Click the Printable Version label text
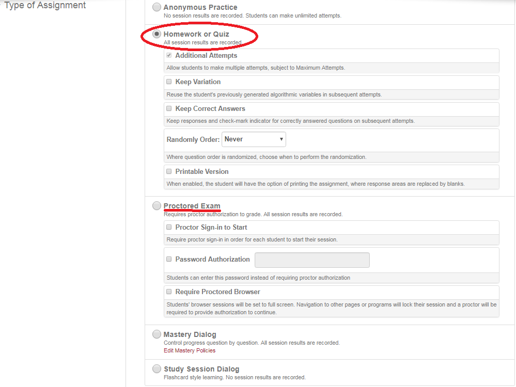 point(202,171)
